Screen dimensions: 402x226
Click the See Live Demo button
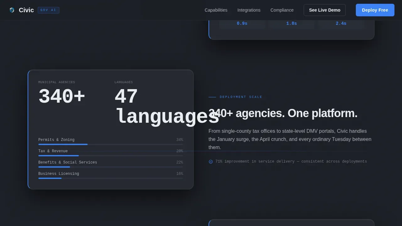[325, 10]
